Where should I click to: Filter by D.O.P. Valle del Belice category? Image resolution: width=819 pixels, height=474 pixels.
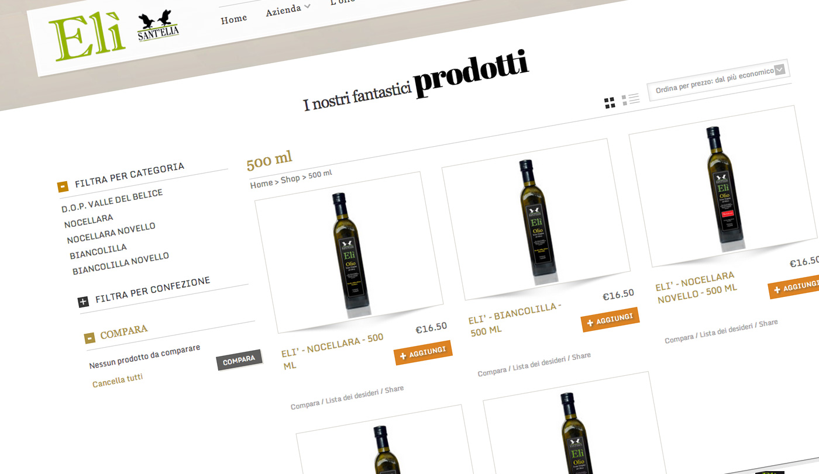coord(112,201)
